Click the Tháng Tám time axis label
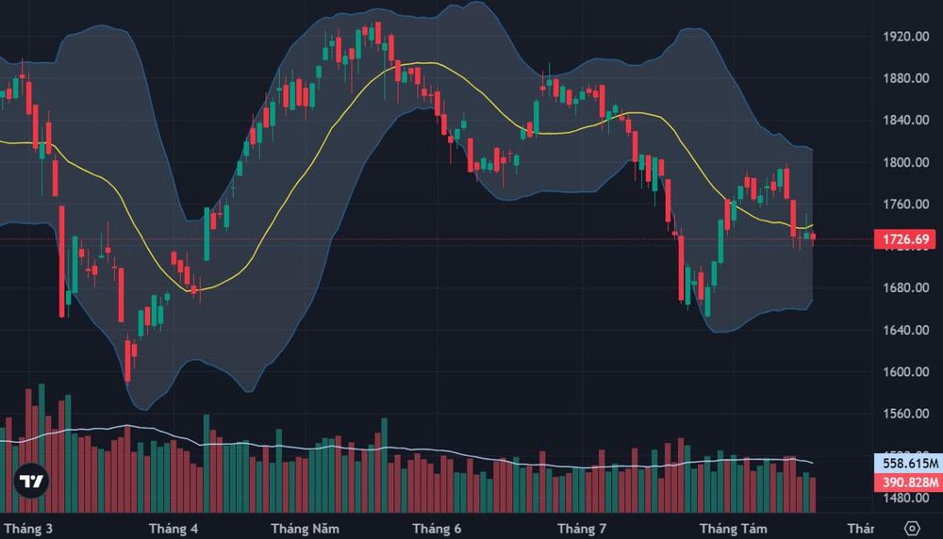 pos(733,529)
